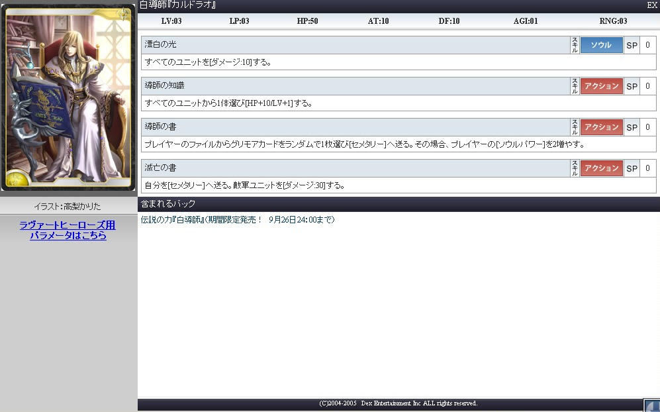Click the AT:10 stat
The image size is (660, 412).
coord(379,21)
